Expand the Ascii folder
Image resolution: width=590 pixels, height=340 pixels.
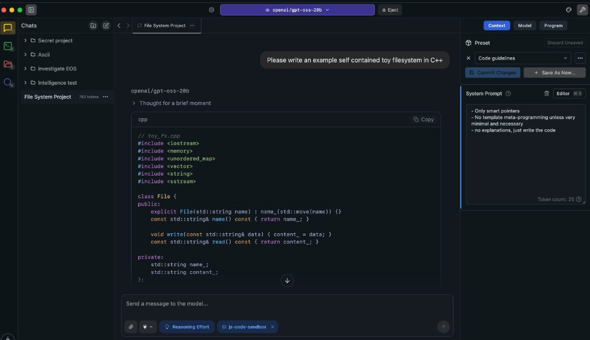25,54
